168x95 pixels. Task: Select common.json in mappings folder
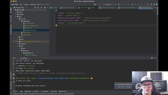pyautogui.click(x=30, y=23)
